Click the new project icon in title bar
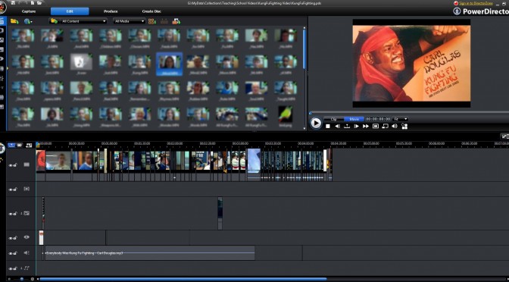 pyautogui.click(x=33, y=2)
